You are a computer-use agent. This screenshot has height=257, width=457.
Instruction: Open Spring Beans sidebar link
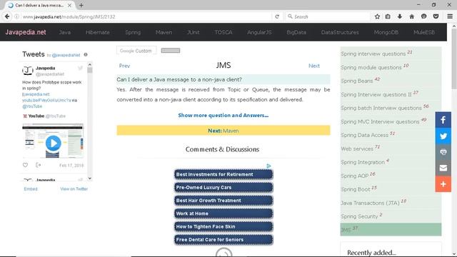point(357,81)
